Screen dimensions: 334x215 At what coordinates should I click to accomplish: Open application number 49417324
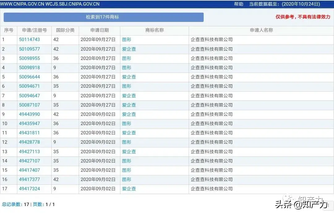coord(29,189)
